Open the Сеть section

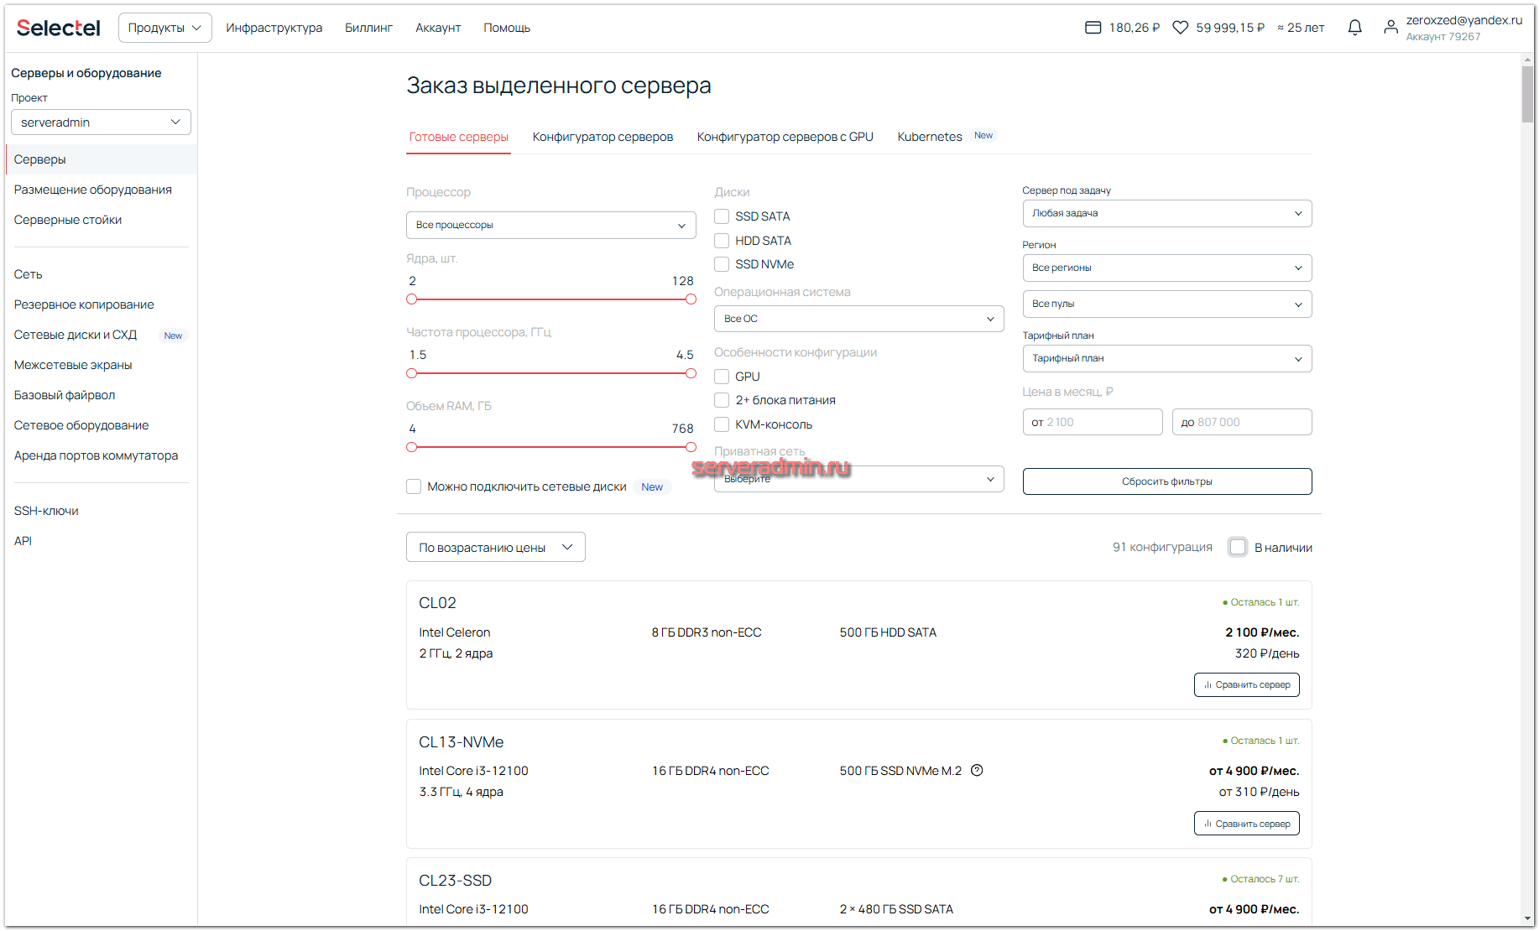pos(28,274)
